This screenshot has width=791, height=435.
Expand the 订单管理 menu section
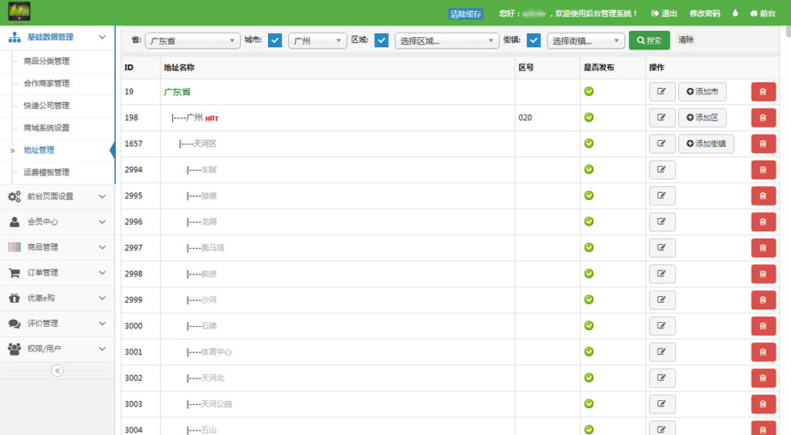[x=57, y=273]
